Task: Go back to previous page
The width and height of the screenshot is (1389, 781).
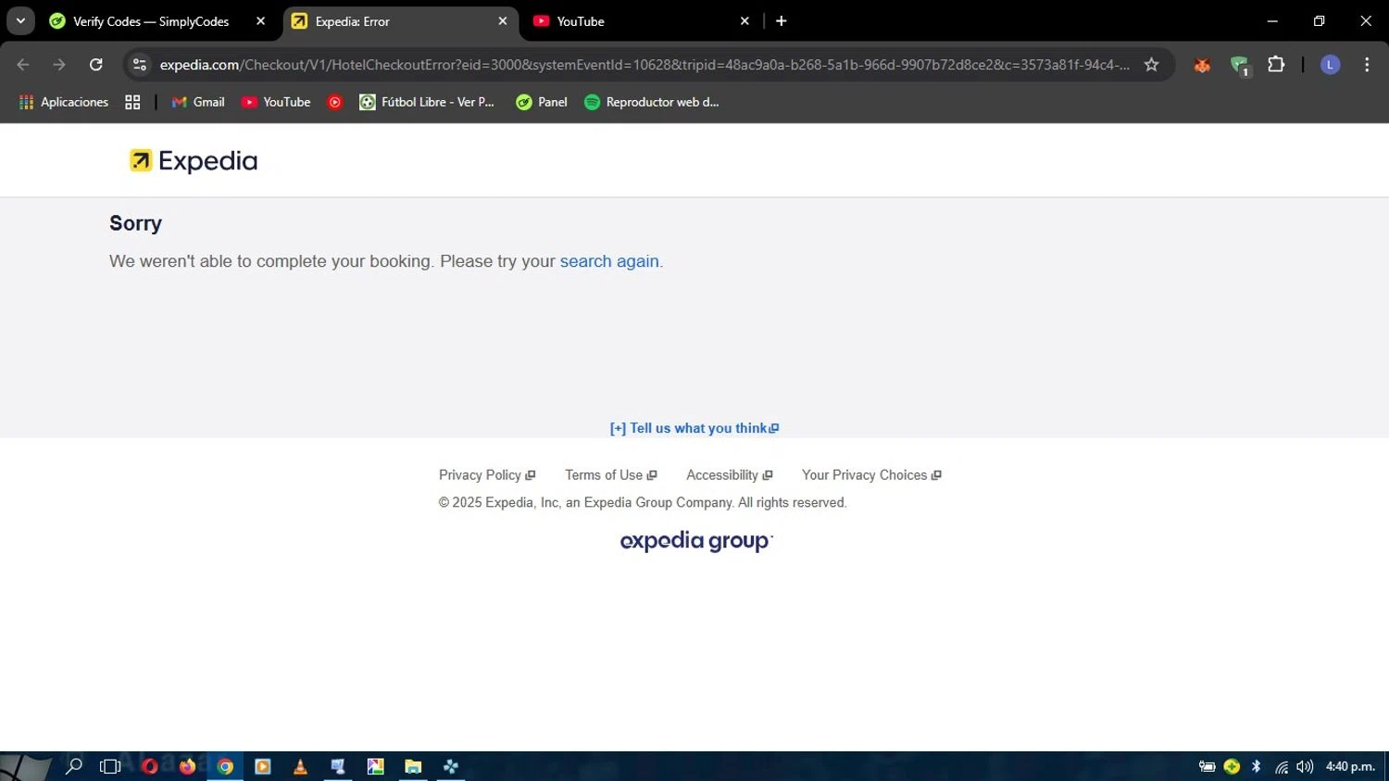Action: pos(23,65)
